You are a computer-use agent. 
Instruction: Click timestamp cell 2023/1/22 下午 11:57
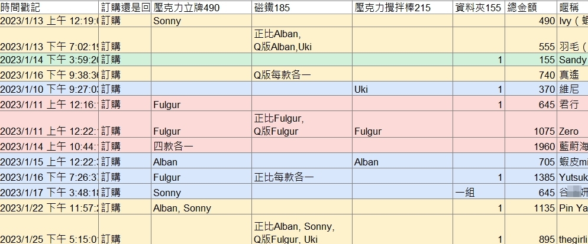pyautogui.click(x=49, y=207)
